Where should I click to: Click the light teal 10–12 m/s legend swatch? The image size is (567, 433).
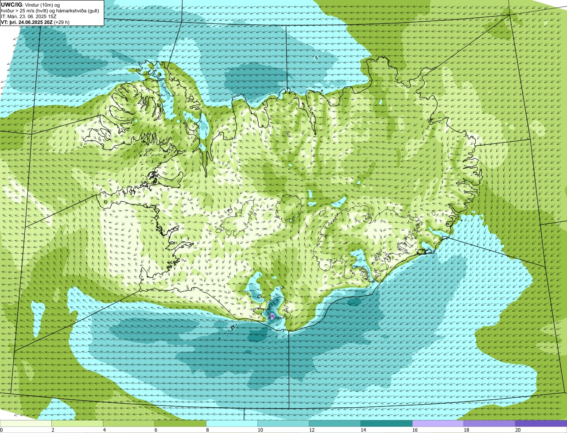point(283,423)
